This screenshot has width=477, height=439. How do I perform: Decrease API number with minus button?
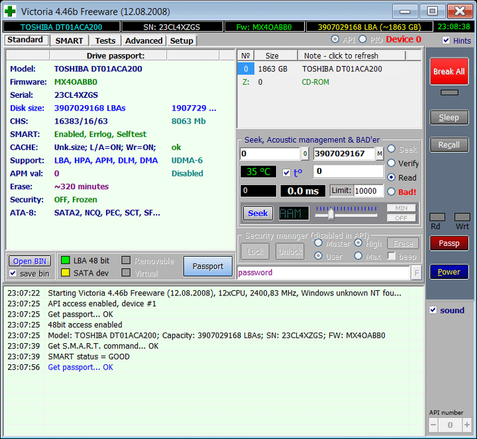point(433,424)
